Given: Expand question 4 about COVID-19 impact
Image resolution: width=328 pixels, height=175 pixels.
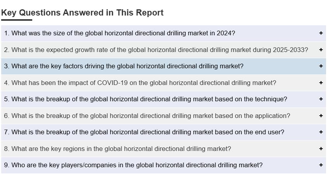Looking at the screenshot, I should [140, 83].
